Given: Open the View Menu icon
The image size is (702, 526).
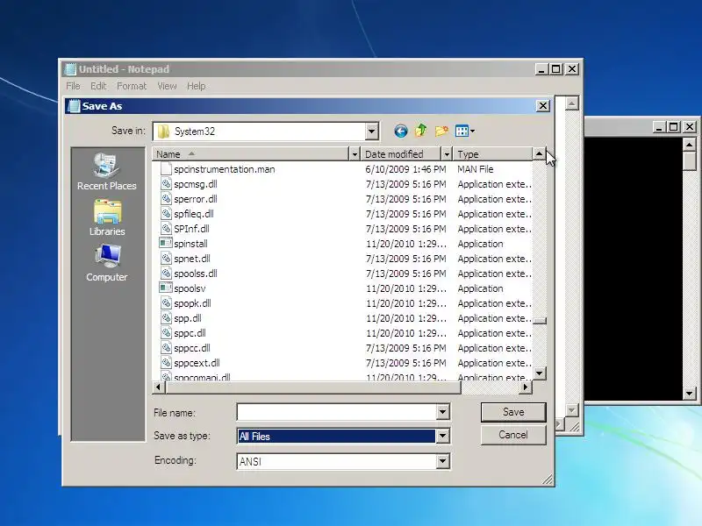Looking at the screenshot, I should click(465, 131).
